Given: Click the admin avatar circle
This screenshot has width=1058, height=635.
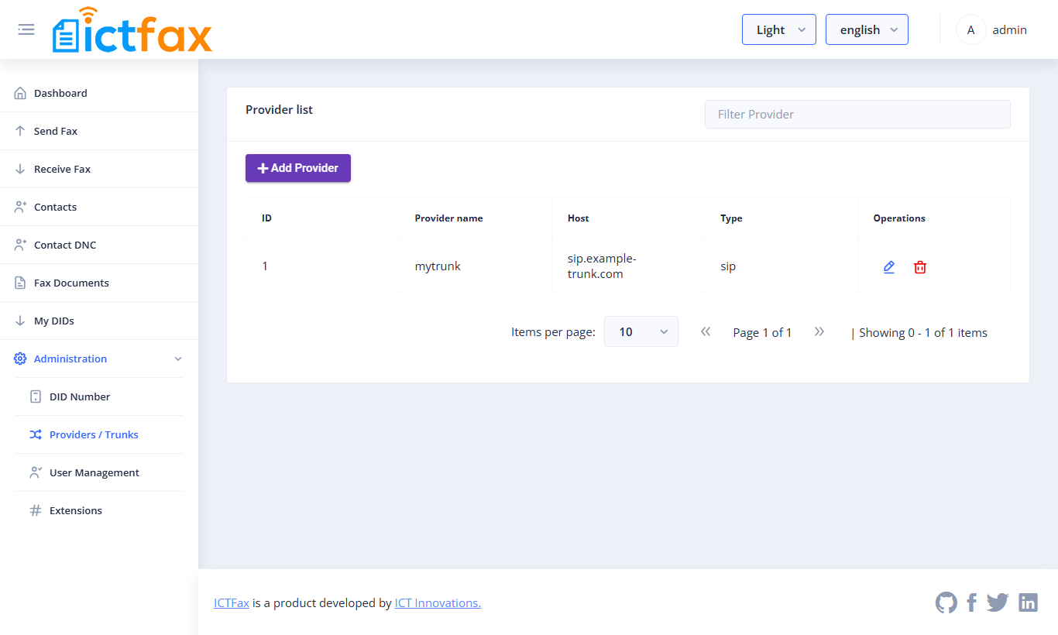Looking at the screenshot, I should [970, 29].
